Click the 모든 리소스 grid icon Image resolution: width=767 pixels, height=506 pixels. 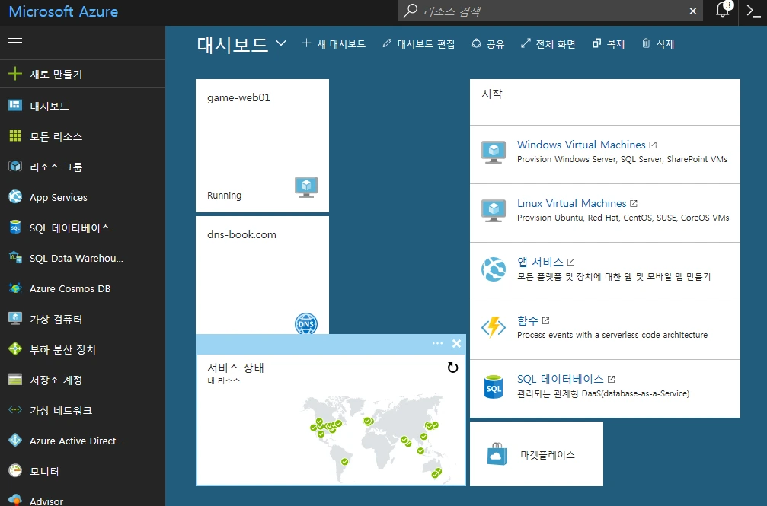click(x=15, y=136)
